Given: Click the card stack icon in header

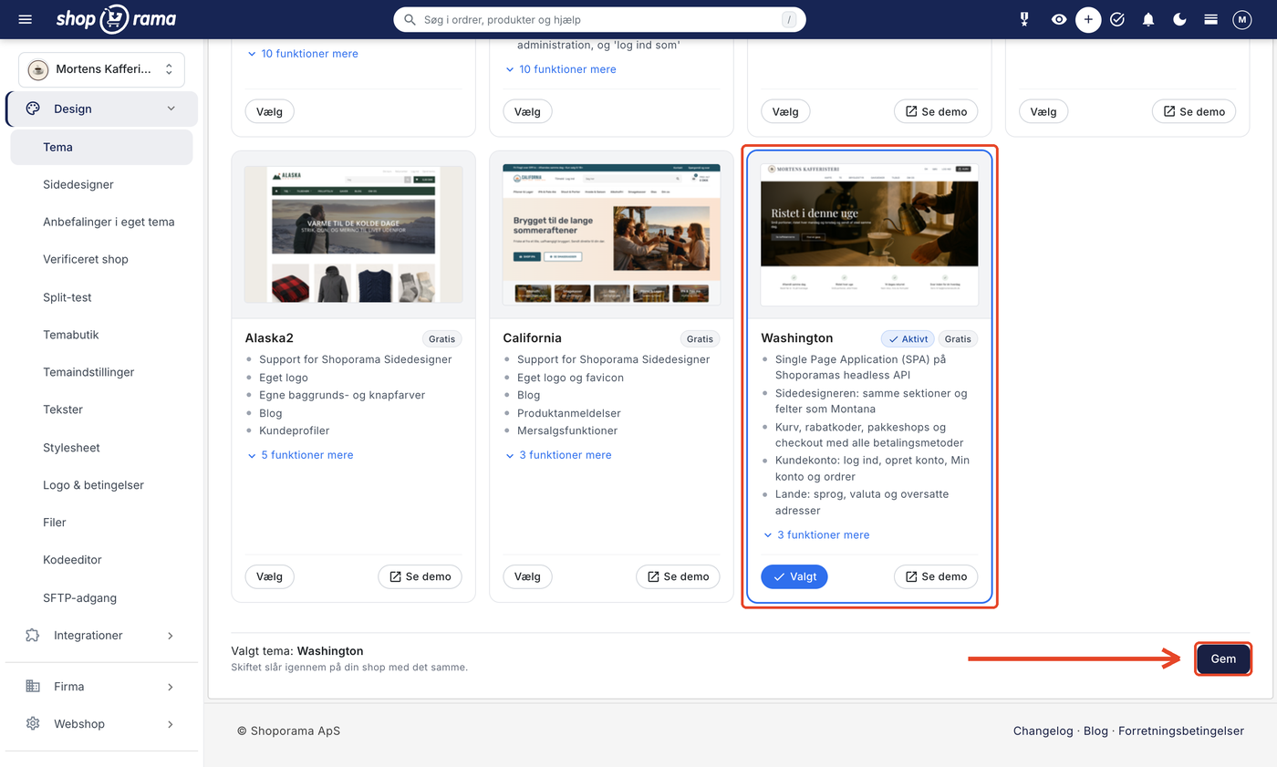Looking at the screenshot, I should tap(1210, 19).
